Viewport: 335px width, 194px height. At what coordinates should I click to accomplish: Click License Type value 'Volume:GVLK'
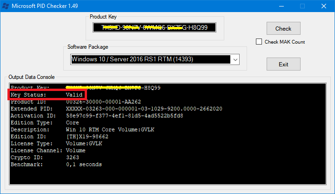click(84, 144)
